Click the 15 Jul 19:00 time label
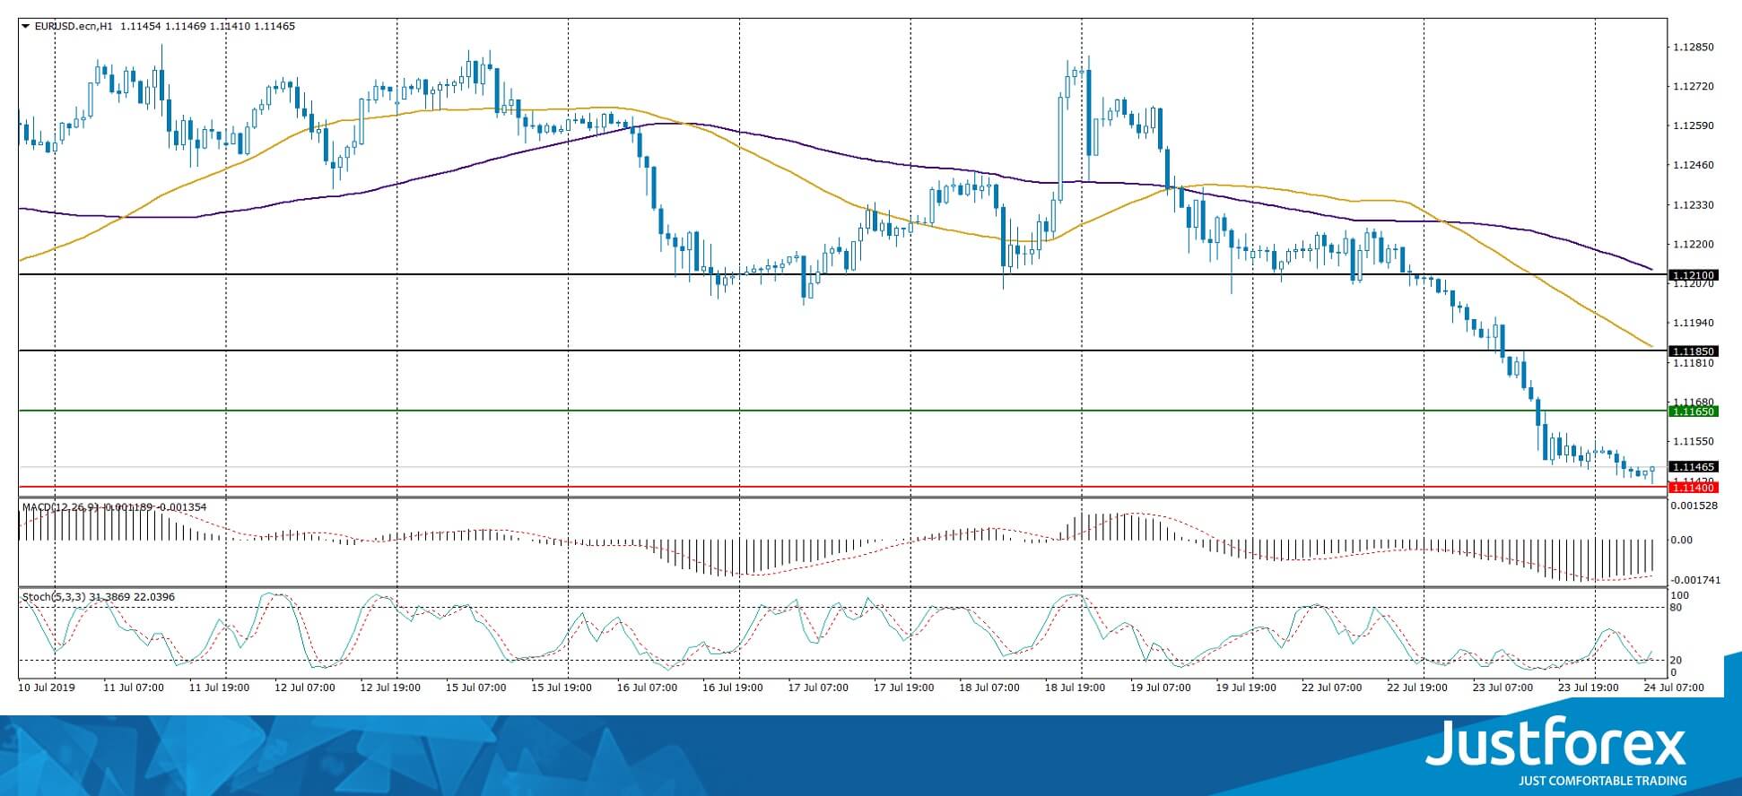Viewport: 1742px width, 796px height. tap(561, 688)
